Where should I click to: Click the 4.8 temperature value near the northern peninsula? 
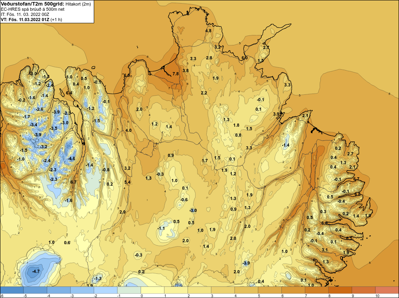[208, 31]
